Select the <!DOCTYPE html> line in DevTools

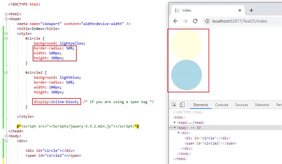click(188, 112)
